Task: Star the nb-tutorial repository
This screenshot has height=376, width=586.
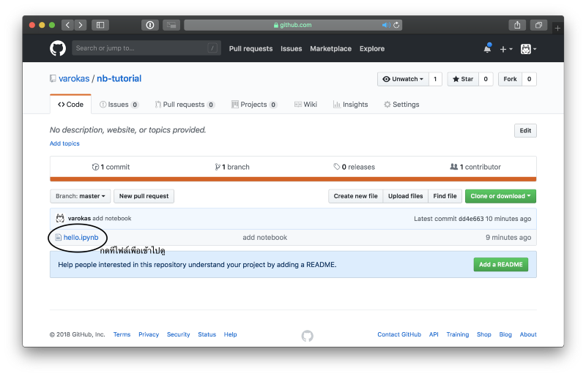Action: pos(462,79)
